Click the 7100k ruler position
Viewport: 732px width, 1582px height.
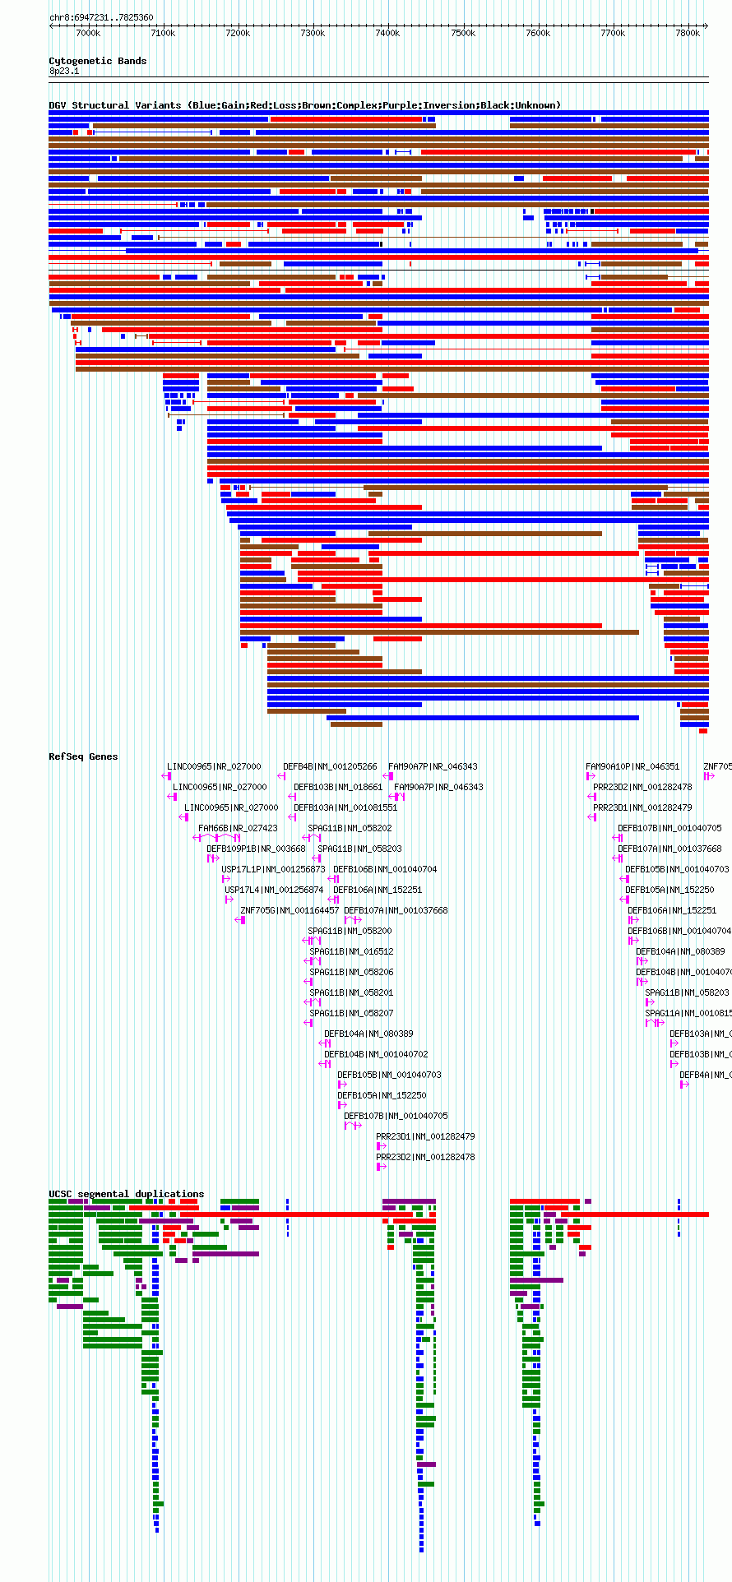coord(163,33)
